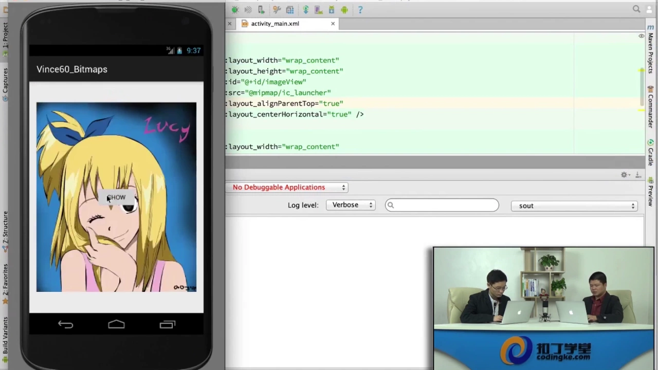
Task: Click the editor eye inspection icon
Action: [x=641, y=36]
